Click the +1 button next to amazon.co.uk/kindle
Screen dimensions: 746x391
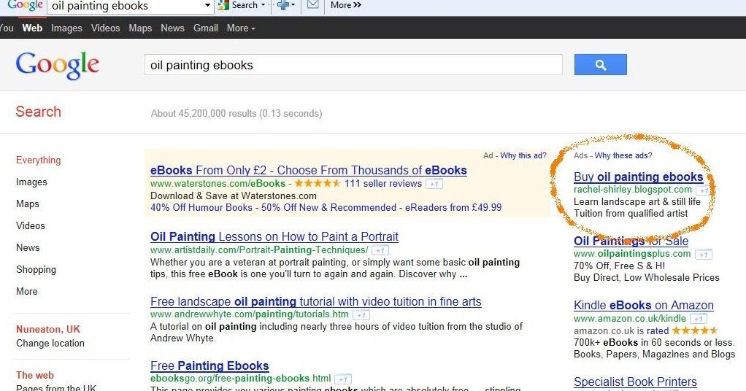(x=699, y=319)
